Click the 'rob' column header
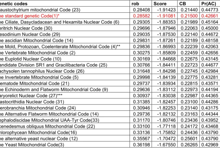This screenshot has width=220, height=148. (135, 4)
